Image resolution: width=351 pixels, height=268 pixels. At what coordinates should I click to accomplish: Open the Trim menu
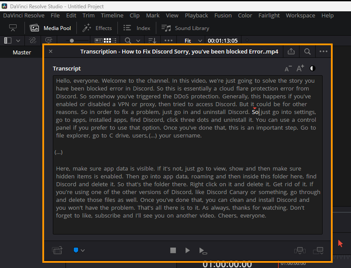pyautogui.click(x=89, y=16)
